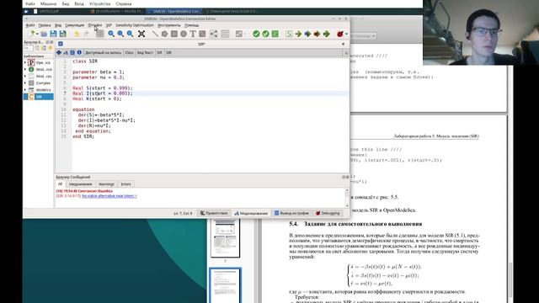
Task: Expand the Modelica library item
Action: click(25, 90)
